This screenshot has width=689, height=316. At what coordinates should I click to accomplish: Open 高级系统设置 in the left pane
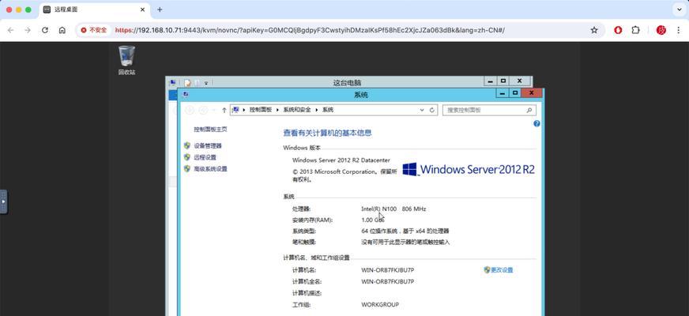pyautogui.click(x=210, y=169)
